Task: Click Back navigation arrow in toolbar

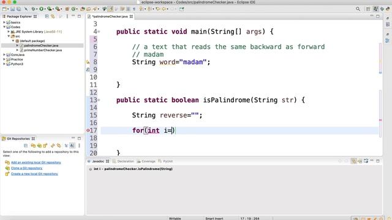Action: 164,9
